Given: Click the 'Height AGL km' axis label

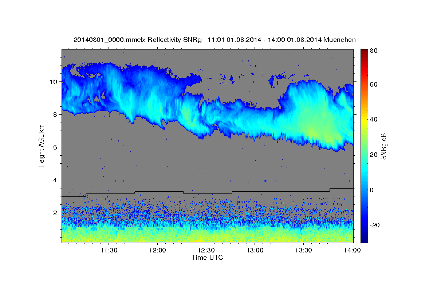Looking at the screenshot, I should click(42, 145).
